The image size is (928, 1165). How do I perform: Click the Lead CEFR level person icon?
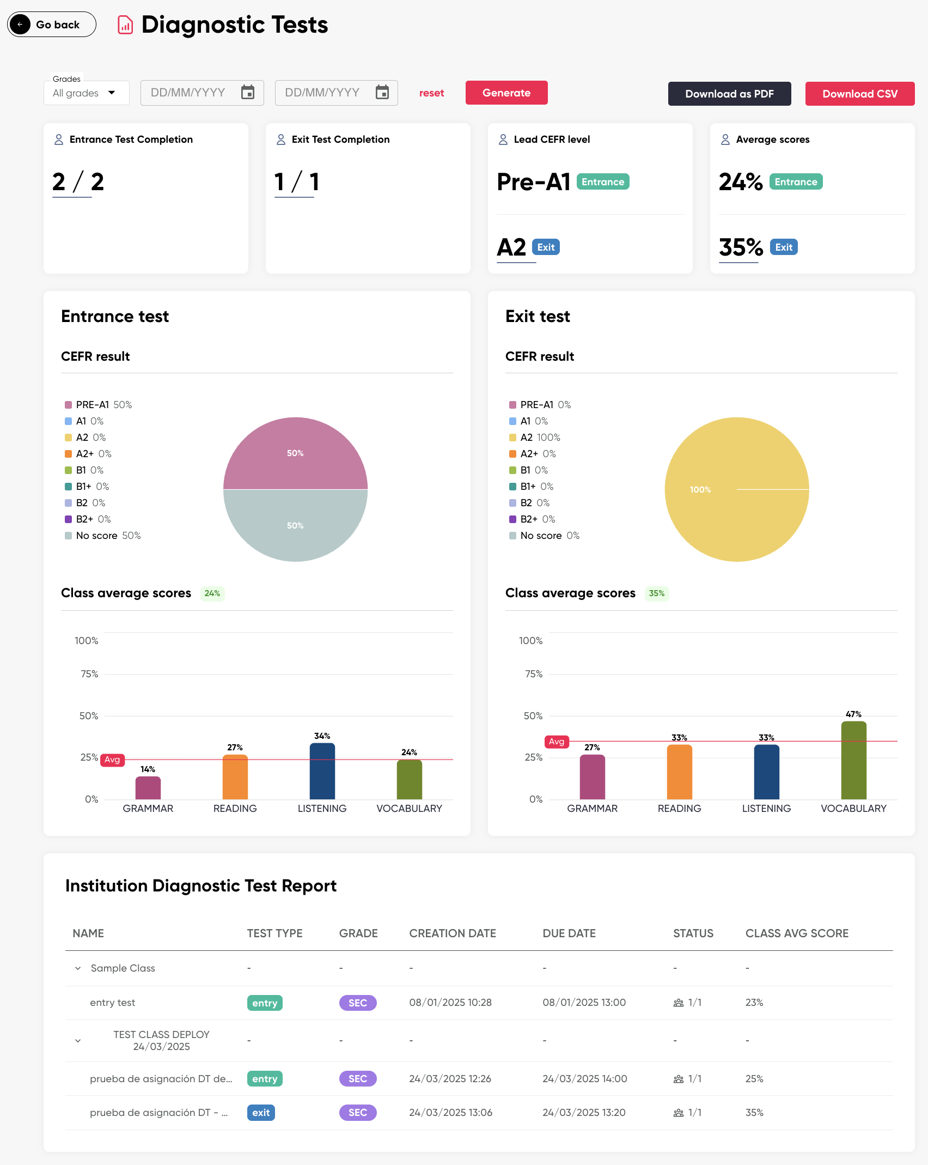click(x=503, y=139)
